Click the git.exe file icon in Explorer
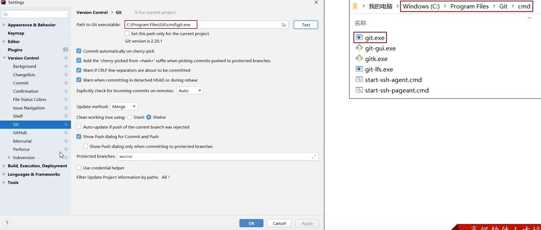 tap(359, 38)
